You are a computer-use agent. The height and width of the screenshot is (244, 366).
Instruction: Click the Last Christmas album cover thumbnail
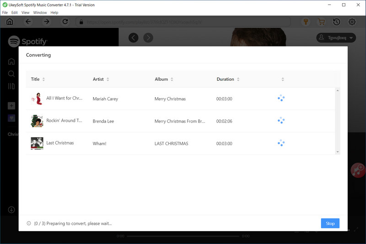[37, 143]
